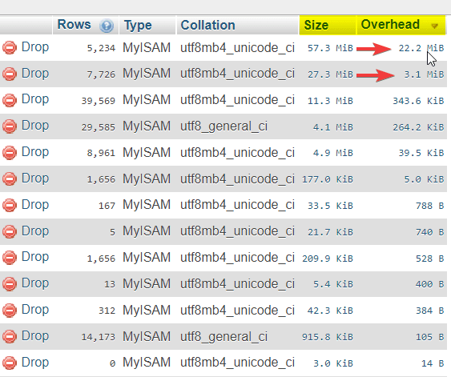Click the Drop icon in the 177.0 KiB row
The height and width of the screenshot is (377, 451).
click(10, 179)
